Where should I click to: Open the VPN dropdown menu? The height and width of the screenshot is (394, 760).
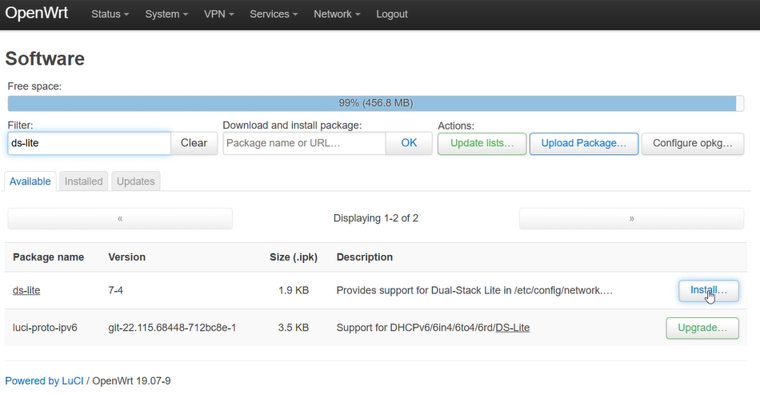pos(218,14)
